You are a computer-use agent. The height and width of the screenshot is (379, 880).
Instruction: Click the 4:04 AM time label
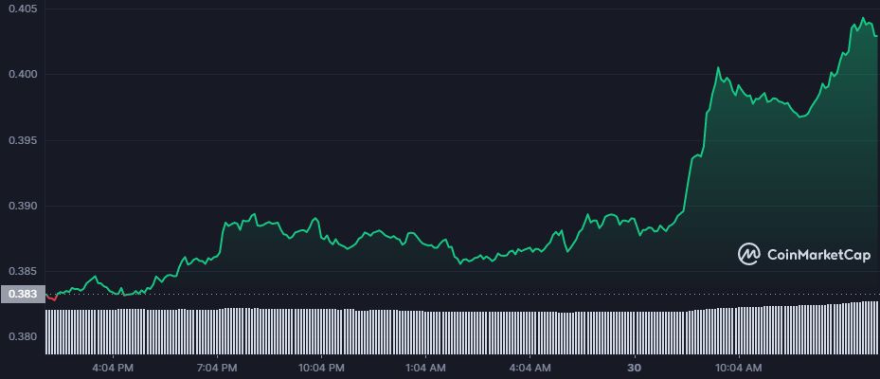click(x=530, y=369)
